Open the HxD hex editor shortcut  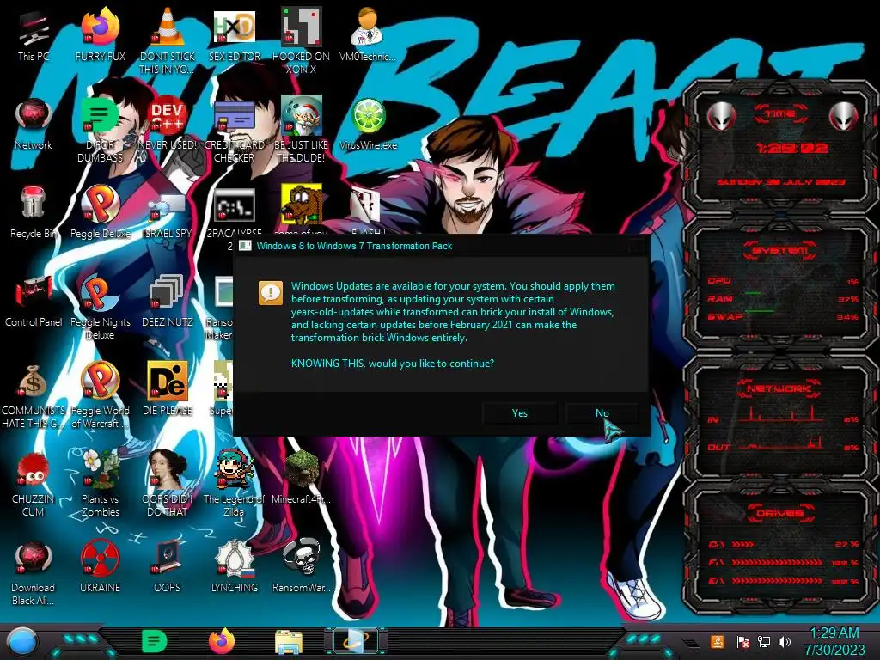tap(234, 34)
